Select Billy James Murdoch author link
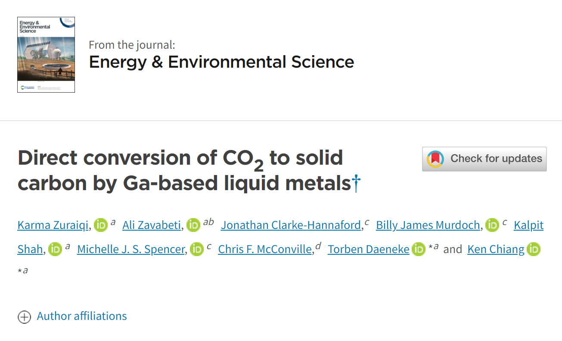Screen dimensions: 562x341 point(428,225)
